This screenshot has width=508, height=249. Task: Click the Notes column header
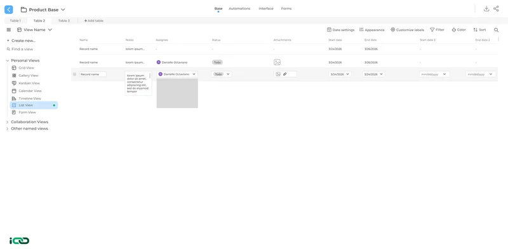coord(130,40)
